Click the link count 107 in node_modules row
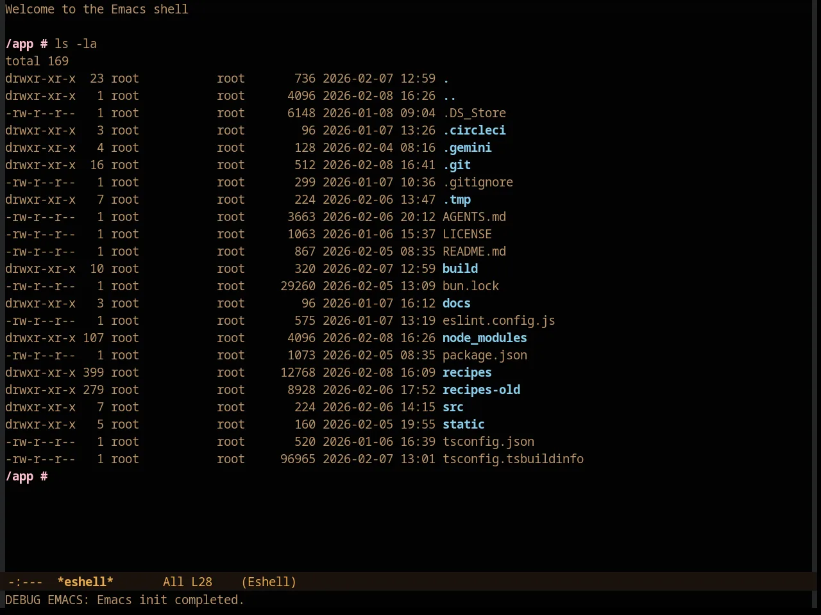The image size is (821, 615). click(x=93, y=338)
